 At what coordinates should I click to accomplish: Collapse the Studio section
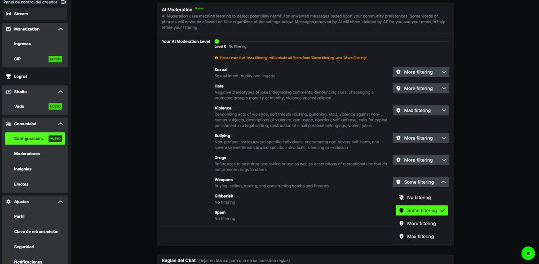[61, 92]
